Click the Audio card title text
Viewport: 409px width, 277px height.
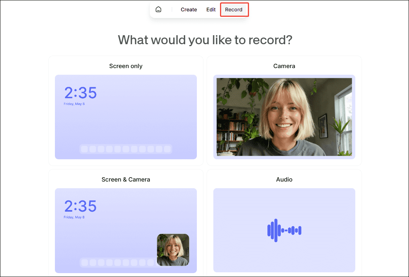(x=284, y=179)
